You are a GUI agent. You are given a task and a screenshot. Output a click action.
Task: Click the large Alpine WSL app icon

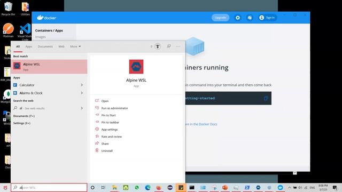pos(136,67)
